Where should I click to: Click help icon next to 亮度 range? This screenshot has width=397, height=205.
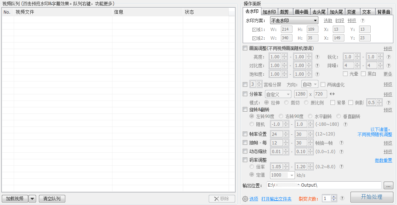coord(317,57)
